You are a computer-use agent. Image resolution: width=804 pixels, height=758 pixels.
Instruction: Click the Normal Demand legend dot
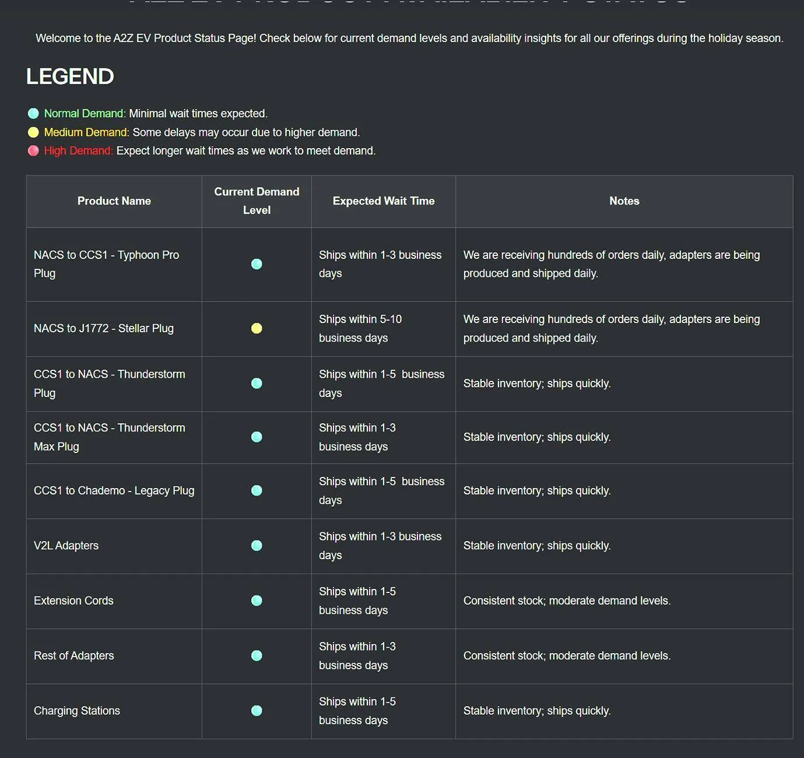(33, 114)
